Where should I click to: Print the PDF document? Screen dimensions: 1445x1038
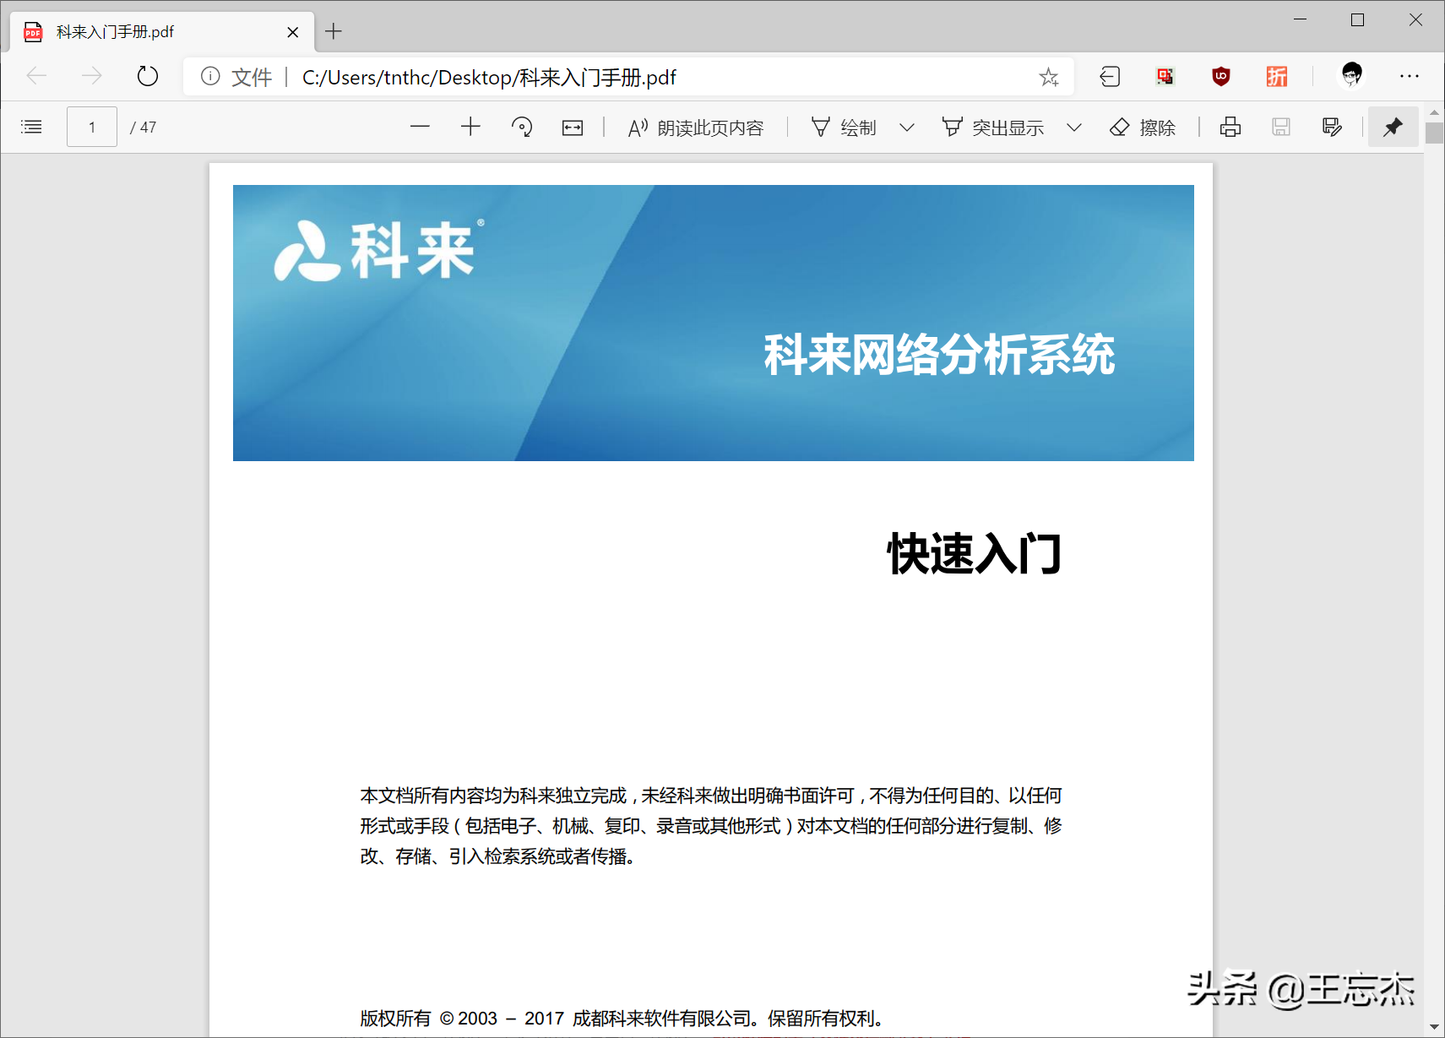(x=1230, y=127)
